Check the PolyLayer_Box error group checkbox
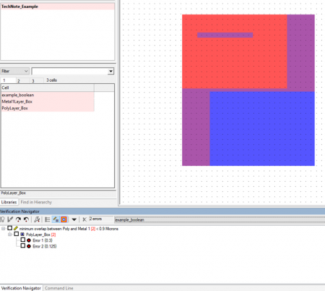The height and width of the screenshot is (291, 325). [x=17, y=234]
